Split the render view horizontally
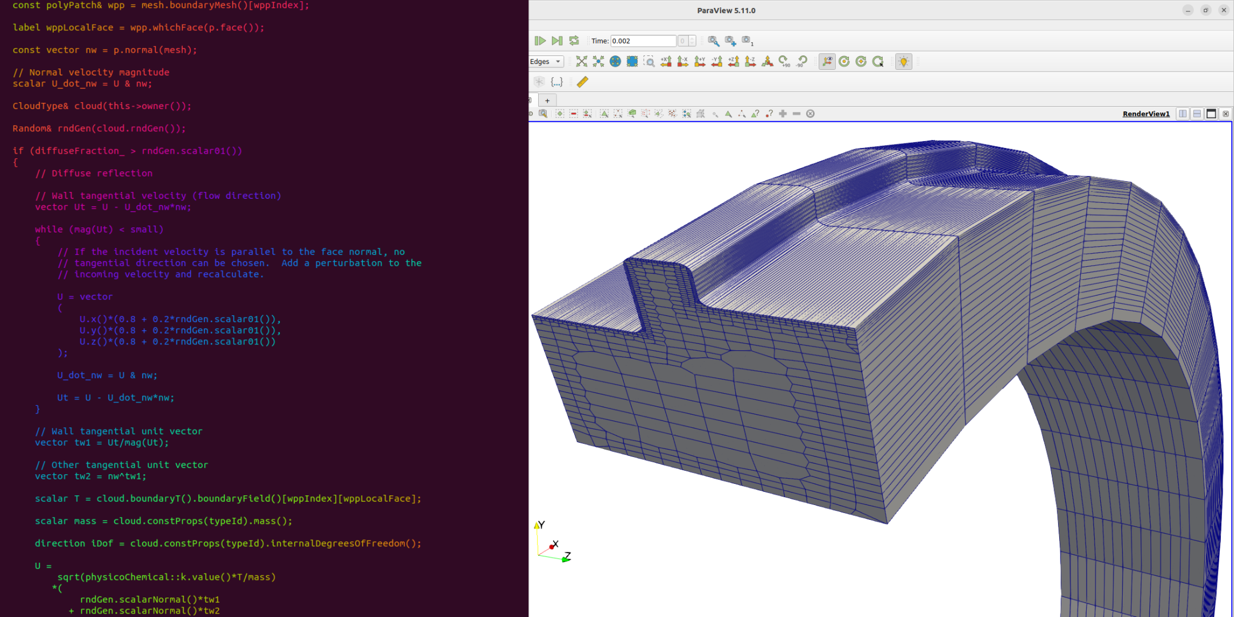1234x617 pixels. [x=1183, y=114]
